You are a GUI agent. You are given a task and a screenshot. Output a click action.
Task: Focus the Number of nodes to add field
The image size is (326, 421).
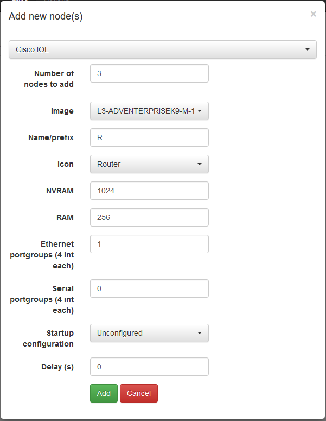149,73
